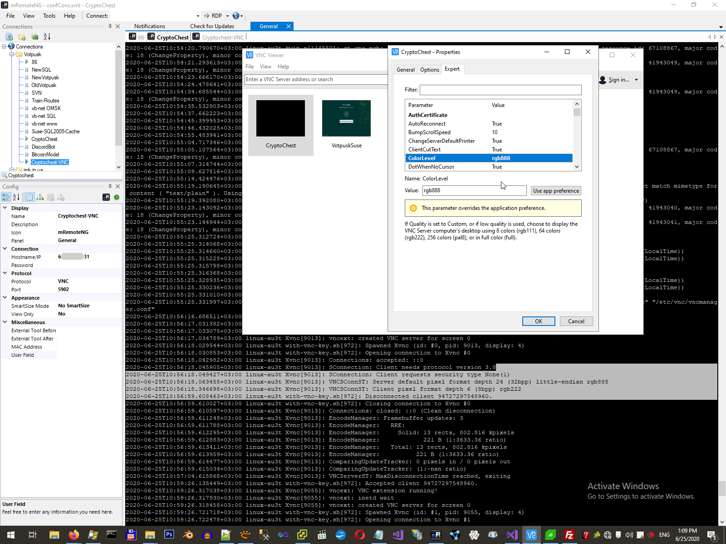Click the mRemoteNG taskbar icon
Screen dimensions: 726x544
pos(436,535)
